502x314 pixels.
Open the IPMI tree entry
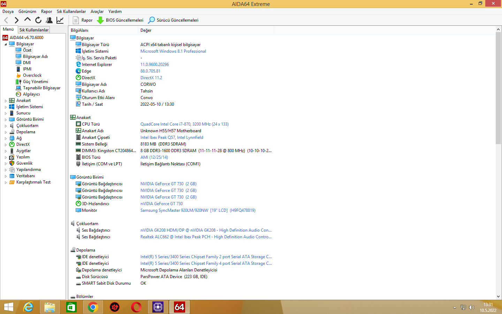click(27, 69)
